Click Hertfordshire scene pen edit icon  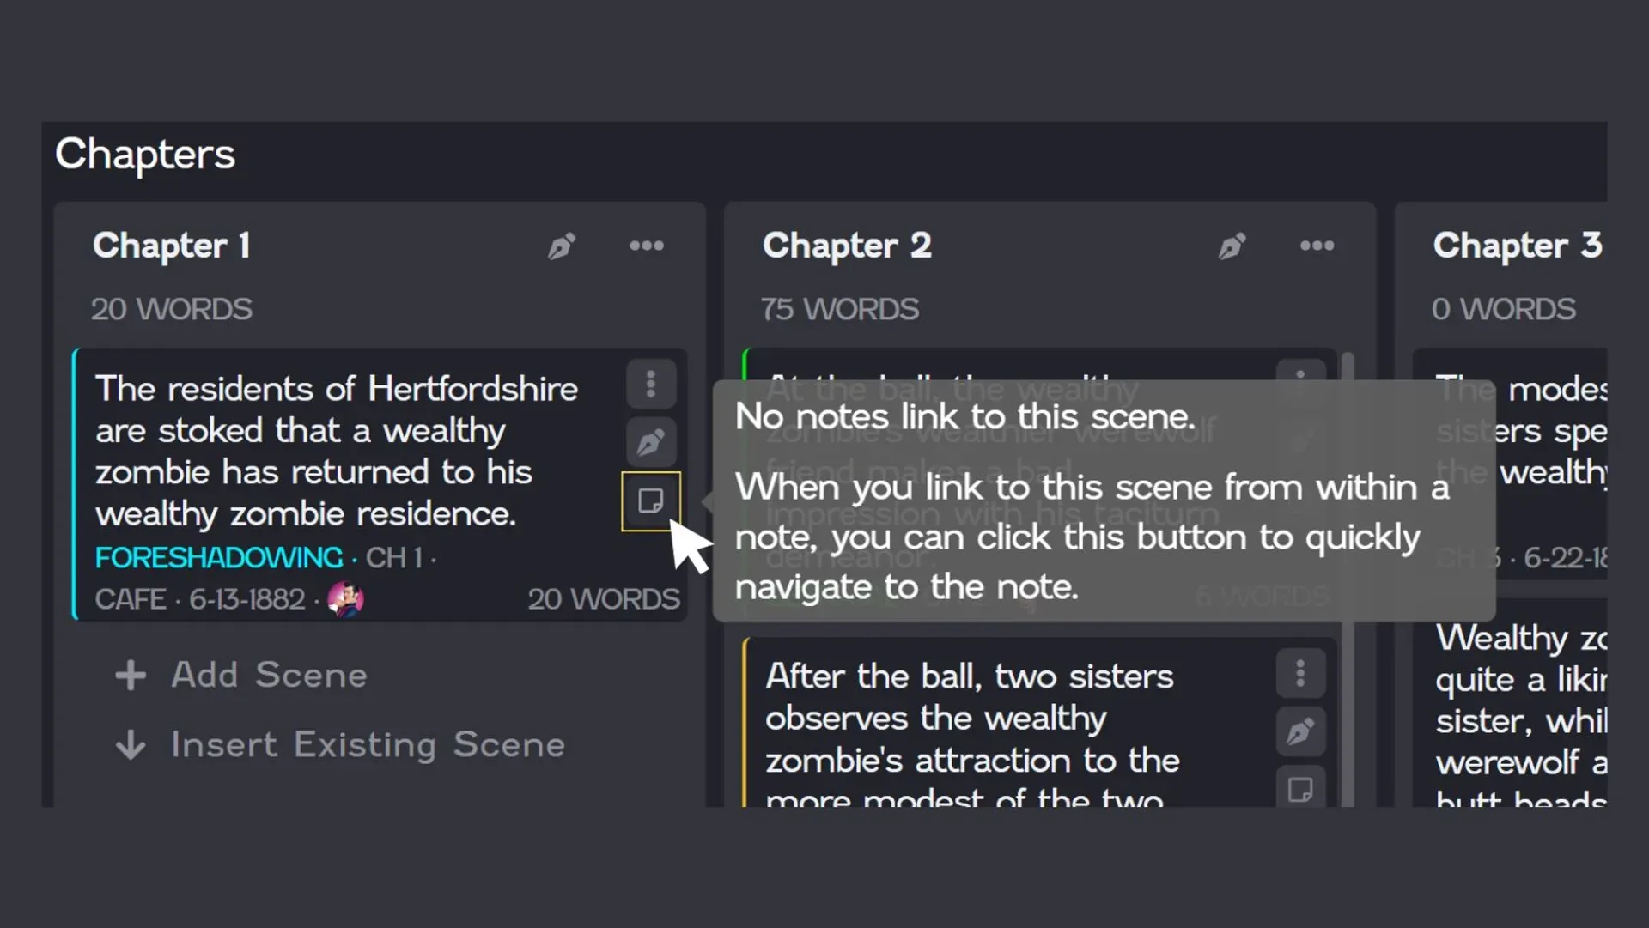pyautogui.click(x=651, y=442)
